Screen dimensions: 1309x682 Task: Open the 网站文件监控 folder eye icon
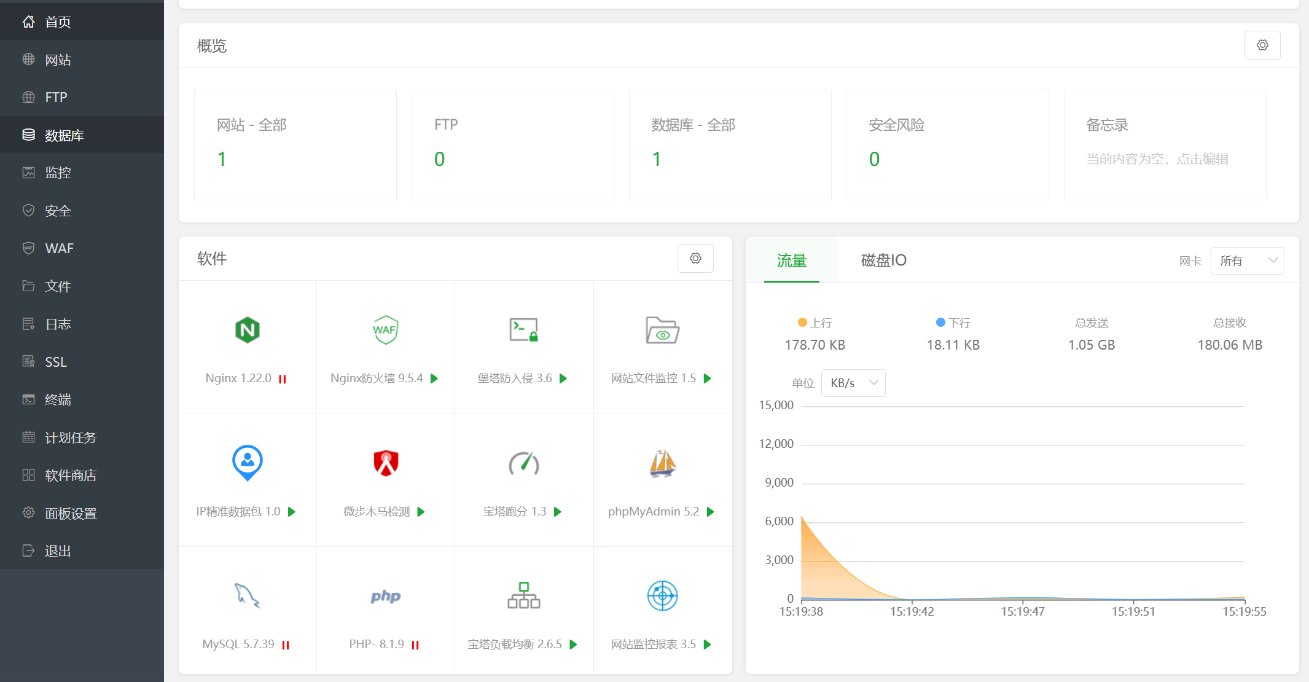[x=662, y=331]
